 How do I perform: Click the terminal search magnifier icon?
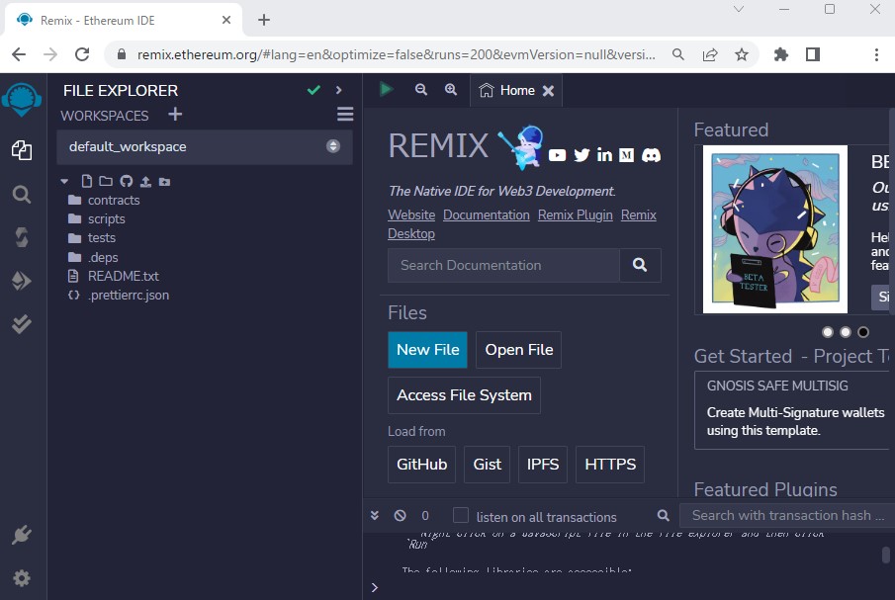point(664,516)
